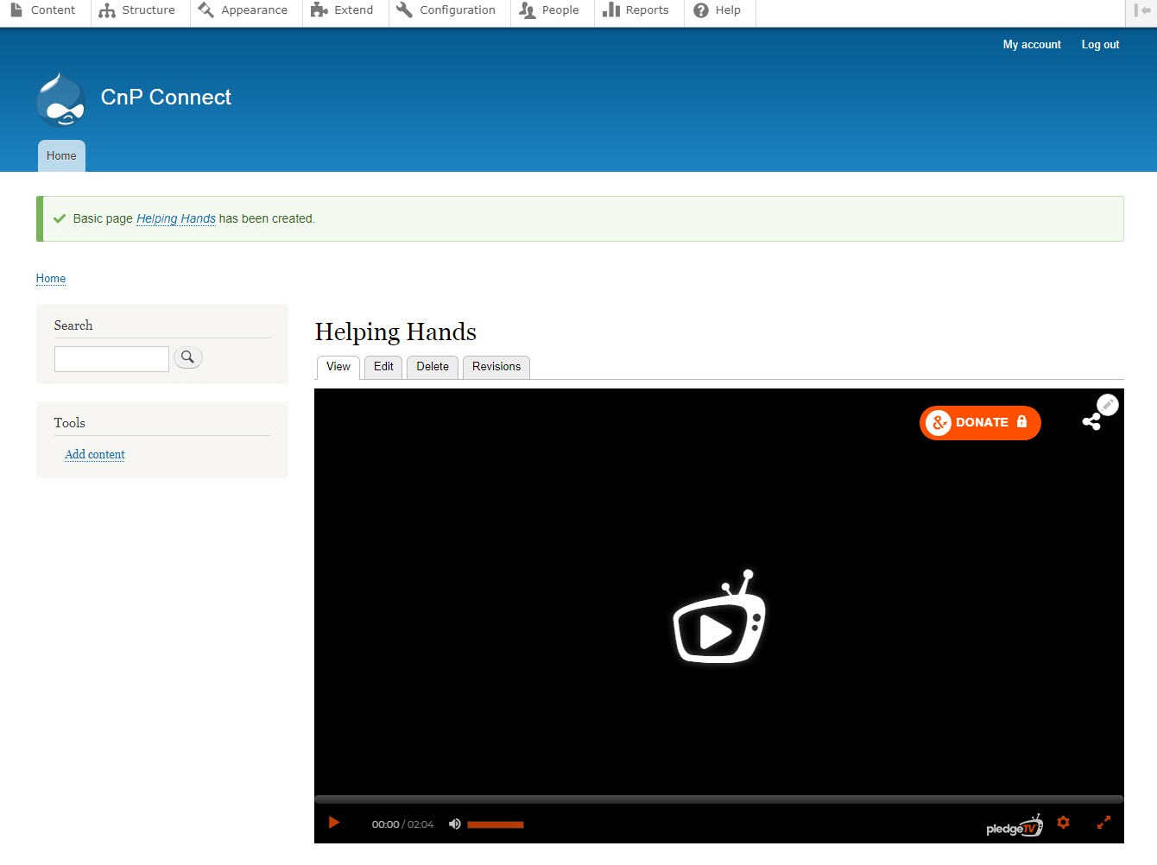The width and height of the screenshot is (1157, 865).
Task: Click the Helping Hands page title
Action: [395, 332]
